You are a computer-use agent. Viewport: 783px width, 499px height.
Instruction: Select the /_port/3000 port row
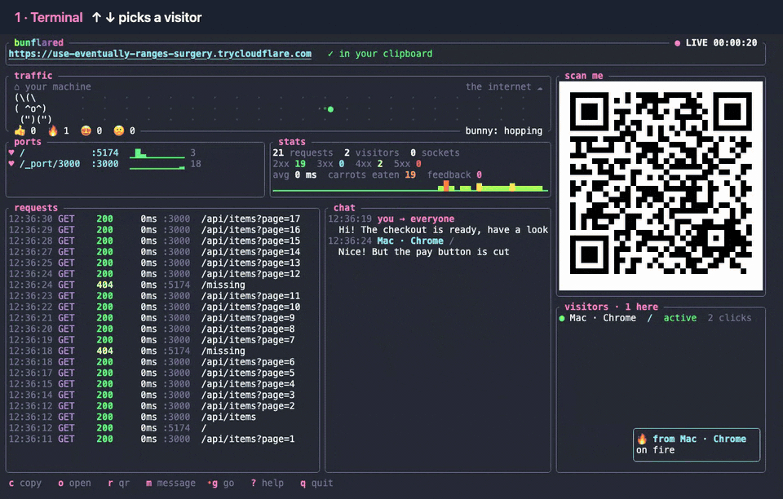coord(105,164)
